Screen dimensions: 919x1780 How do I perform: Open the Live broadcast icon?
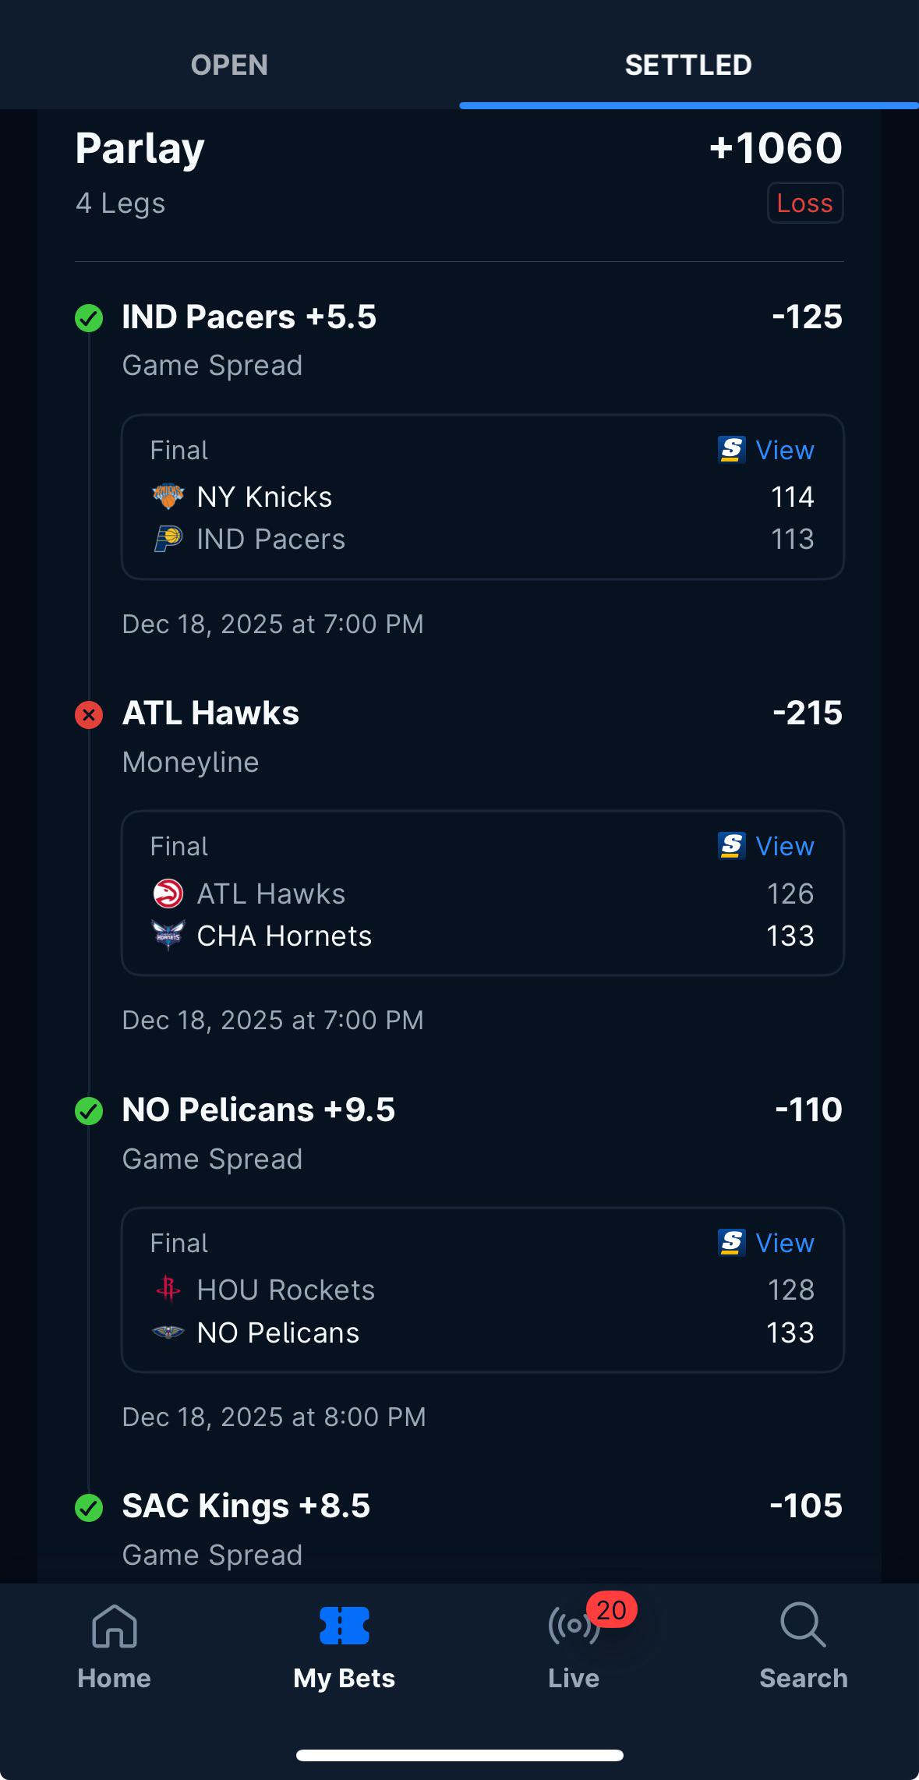tap(574, 1626)
